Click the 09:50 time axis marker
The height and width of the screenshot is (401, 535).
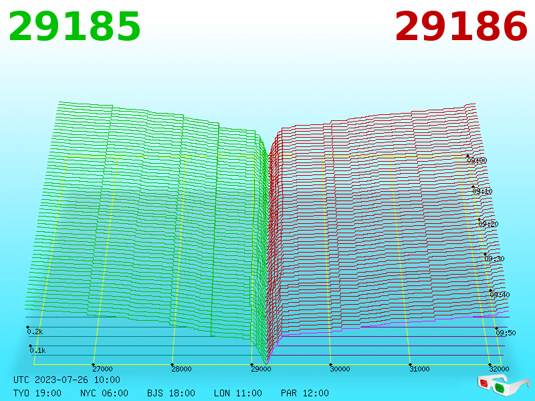tap(506, 332)
